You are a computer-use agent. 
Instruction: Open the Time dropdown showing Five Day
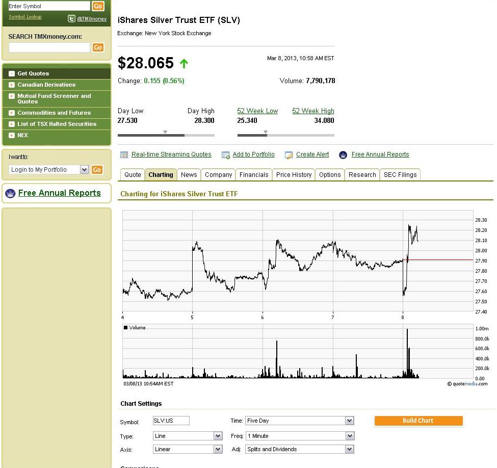pyautogui.click(x=300, y=421)
